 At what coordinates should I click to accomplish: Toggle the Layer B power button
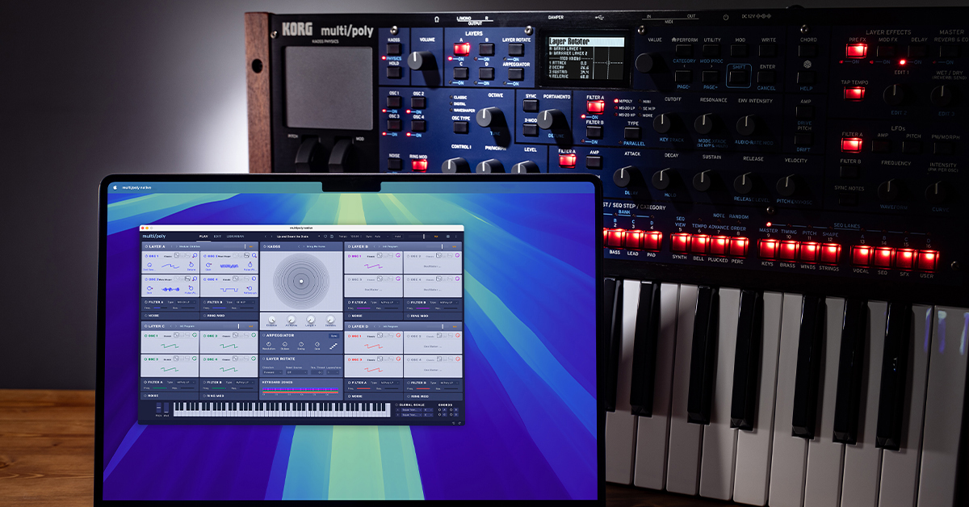(x=348, y=246)
